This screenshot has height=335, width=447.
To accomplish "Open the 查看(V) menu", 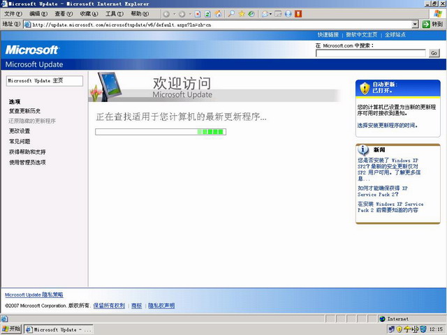I will click(x=64, y=14).
